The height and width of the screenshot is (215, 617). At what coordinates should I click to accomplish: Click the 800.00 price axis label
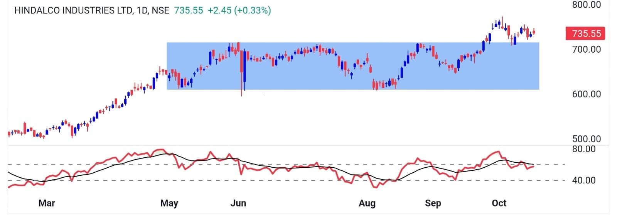pos(587,5)
